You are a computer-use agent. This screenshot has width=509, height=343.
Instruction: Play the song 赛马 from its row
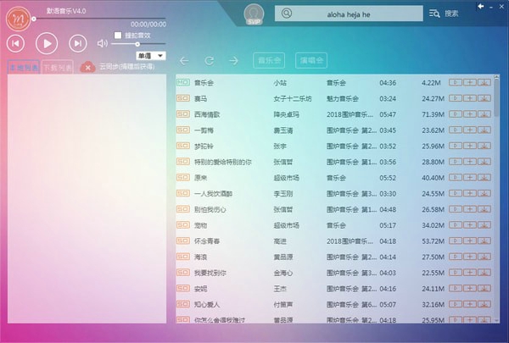(456, 98)
